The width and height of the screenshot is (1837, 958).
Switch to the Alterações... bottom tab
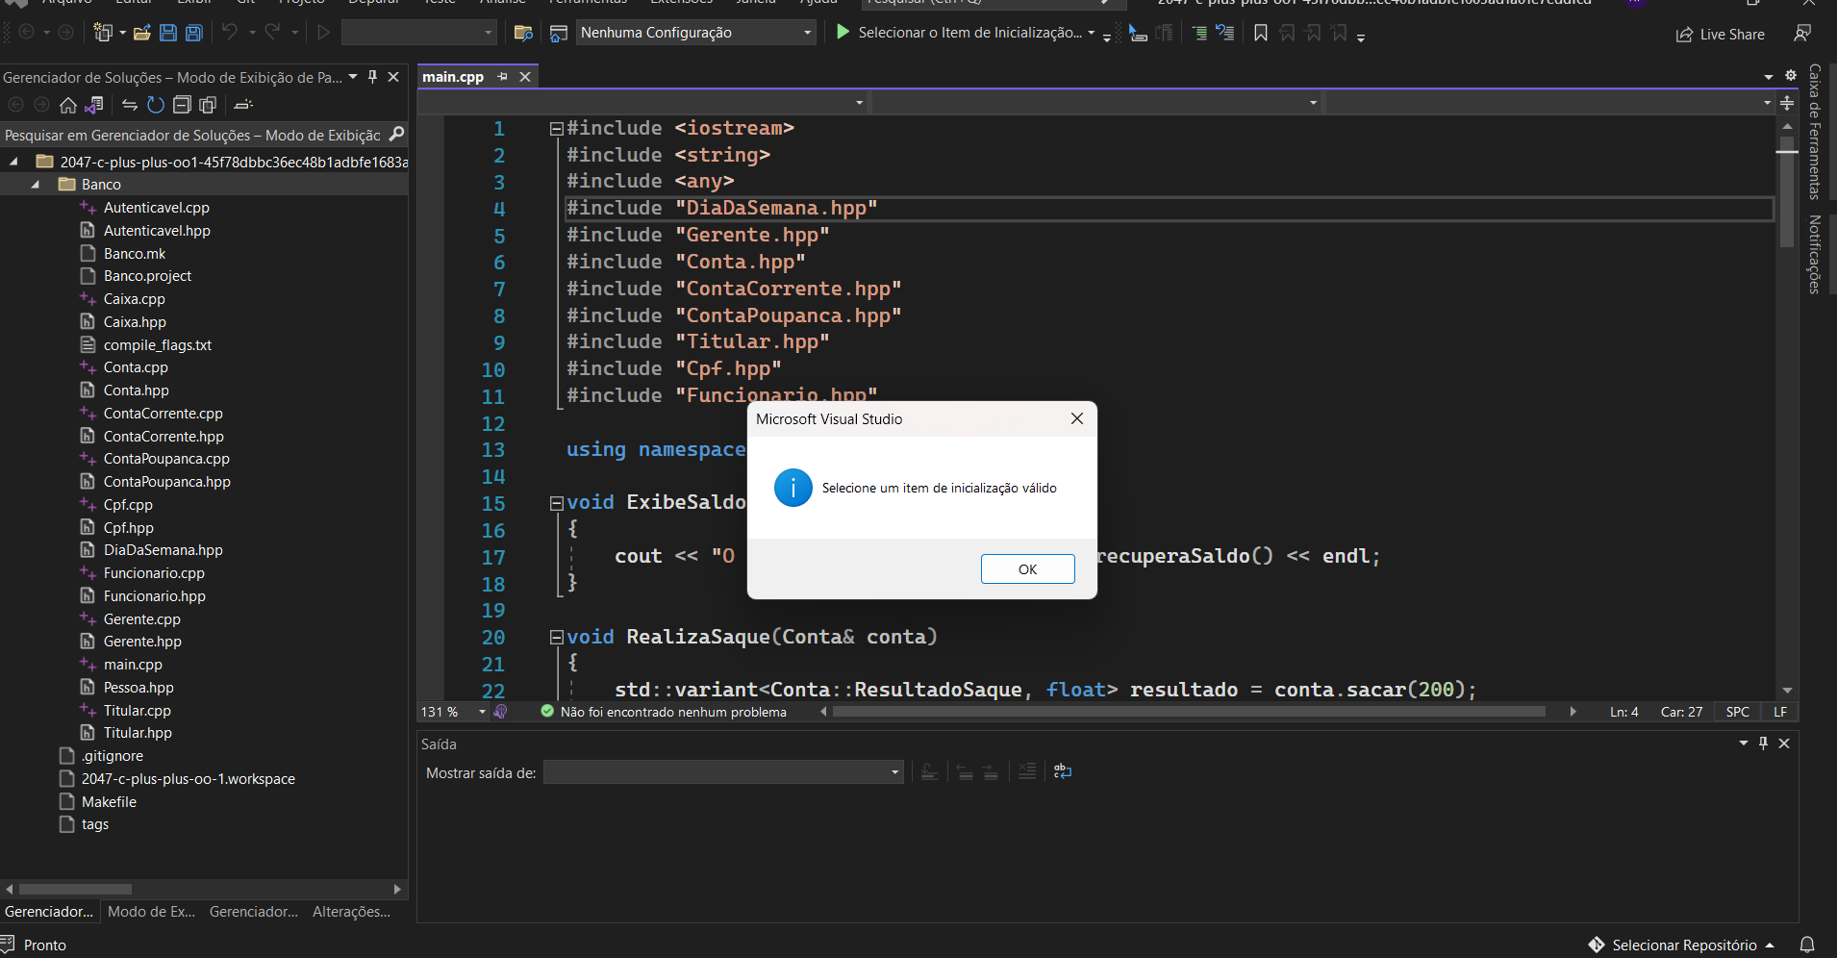click(351, 912)
